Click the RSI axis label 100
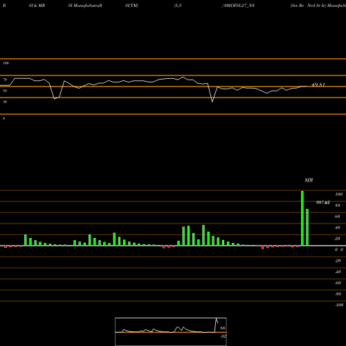 tap(6, 63)
